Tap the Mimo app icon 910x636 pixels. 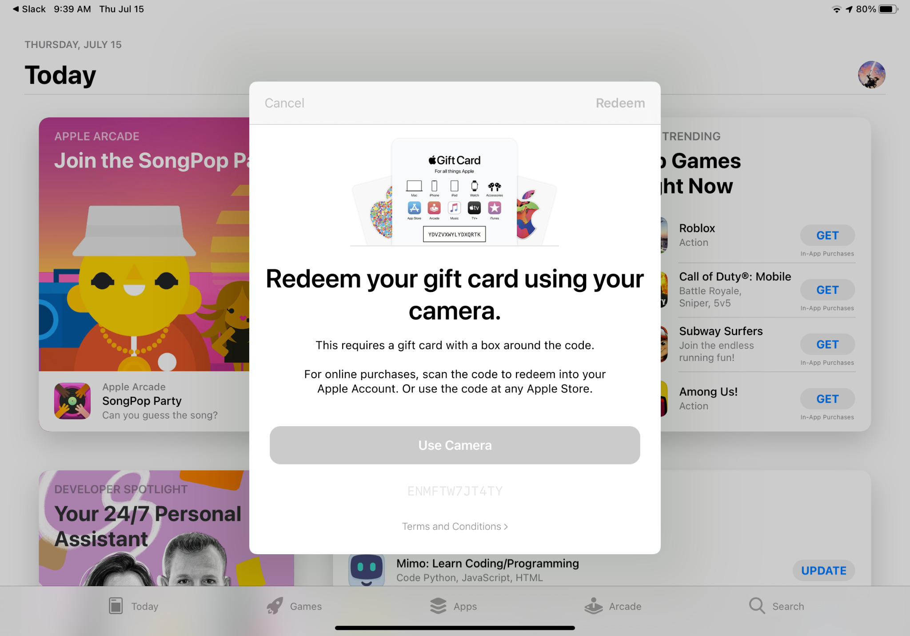(367, 570)
